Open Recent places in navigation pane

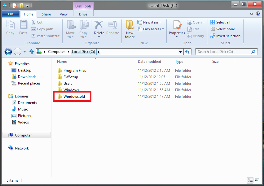pyautogui.click(x=26, y=83)
